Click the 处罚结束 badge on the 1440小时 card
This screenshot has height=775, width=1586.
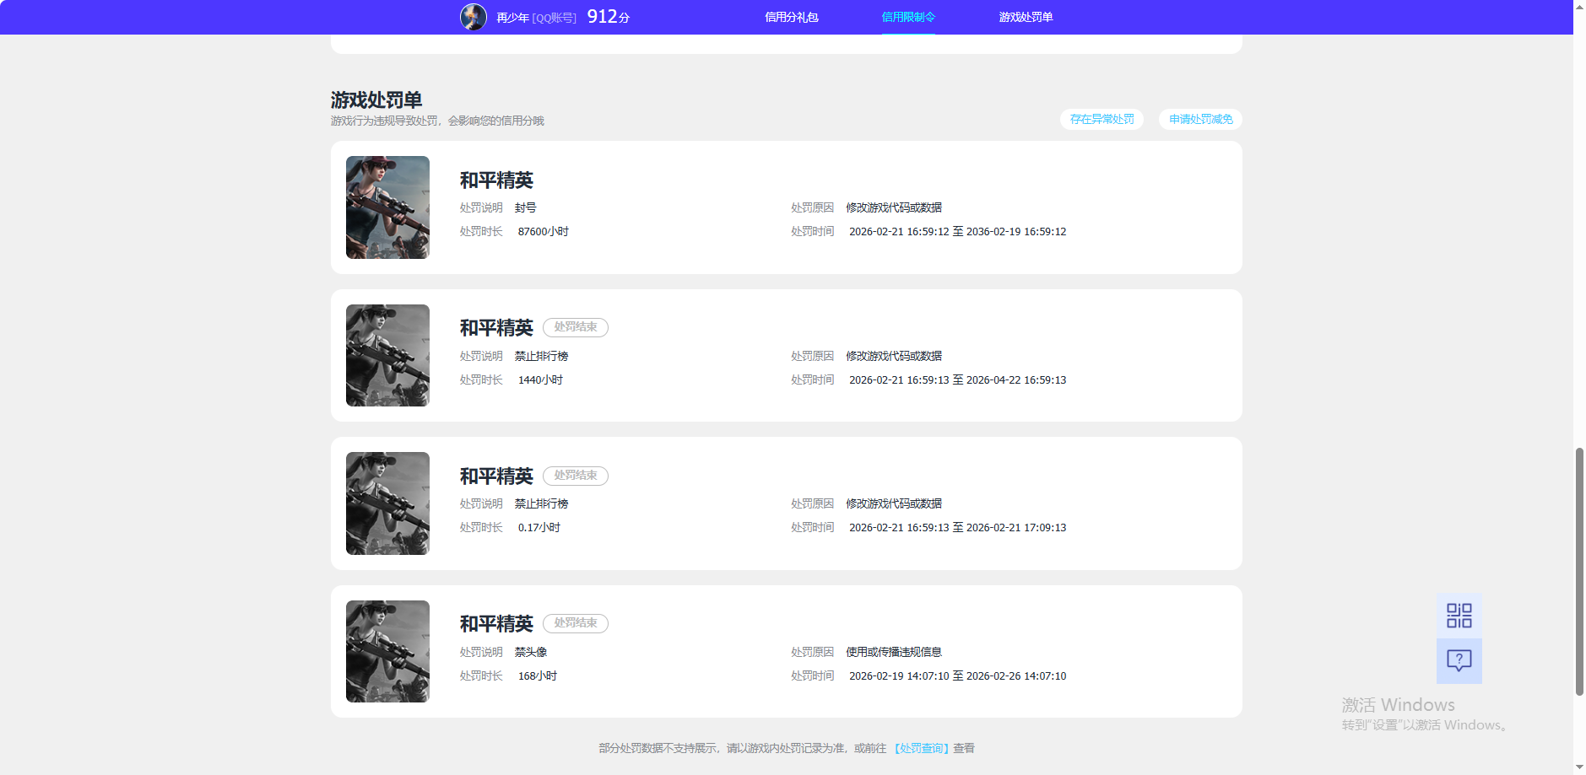[576, 327]
